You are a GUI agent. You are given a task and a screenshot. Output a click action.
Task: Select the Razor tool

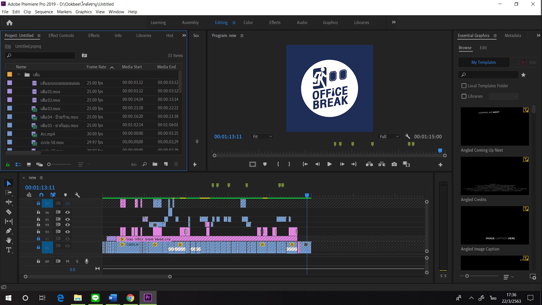(9, 212)
